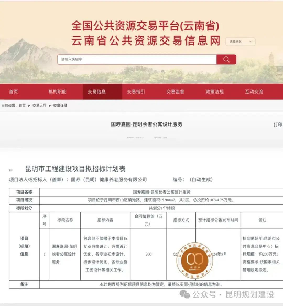
Task: Click the red magnifier search icon
Action: (x=226, y=59)
